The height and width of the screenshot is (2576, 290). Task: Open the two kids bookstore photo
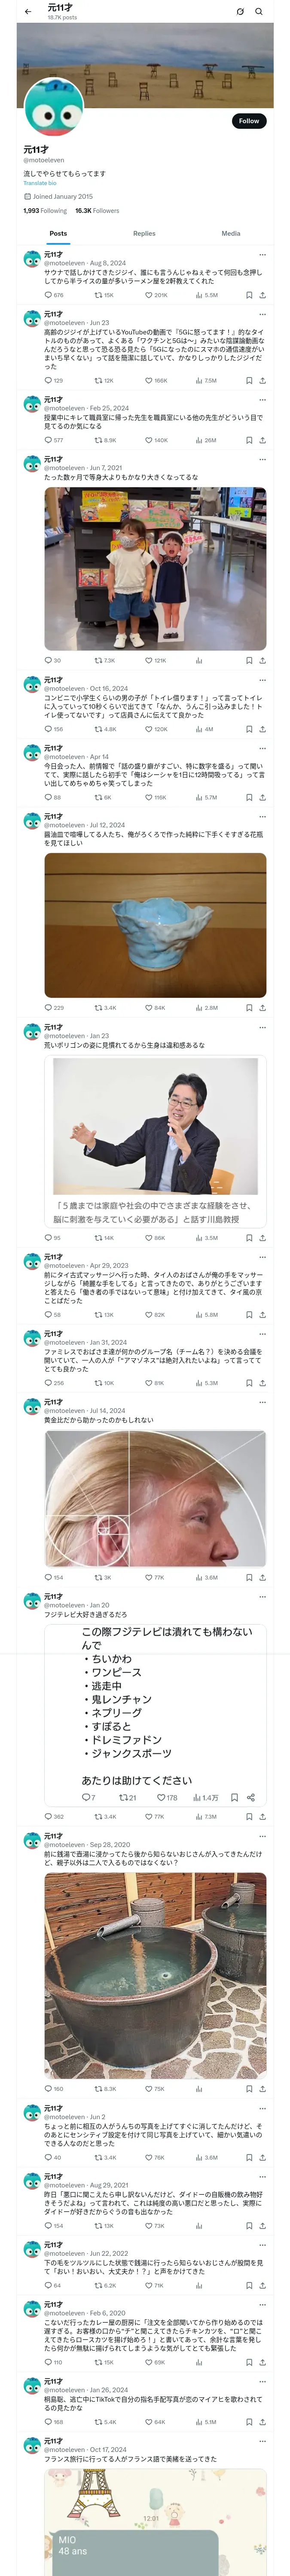155,569
